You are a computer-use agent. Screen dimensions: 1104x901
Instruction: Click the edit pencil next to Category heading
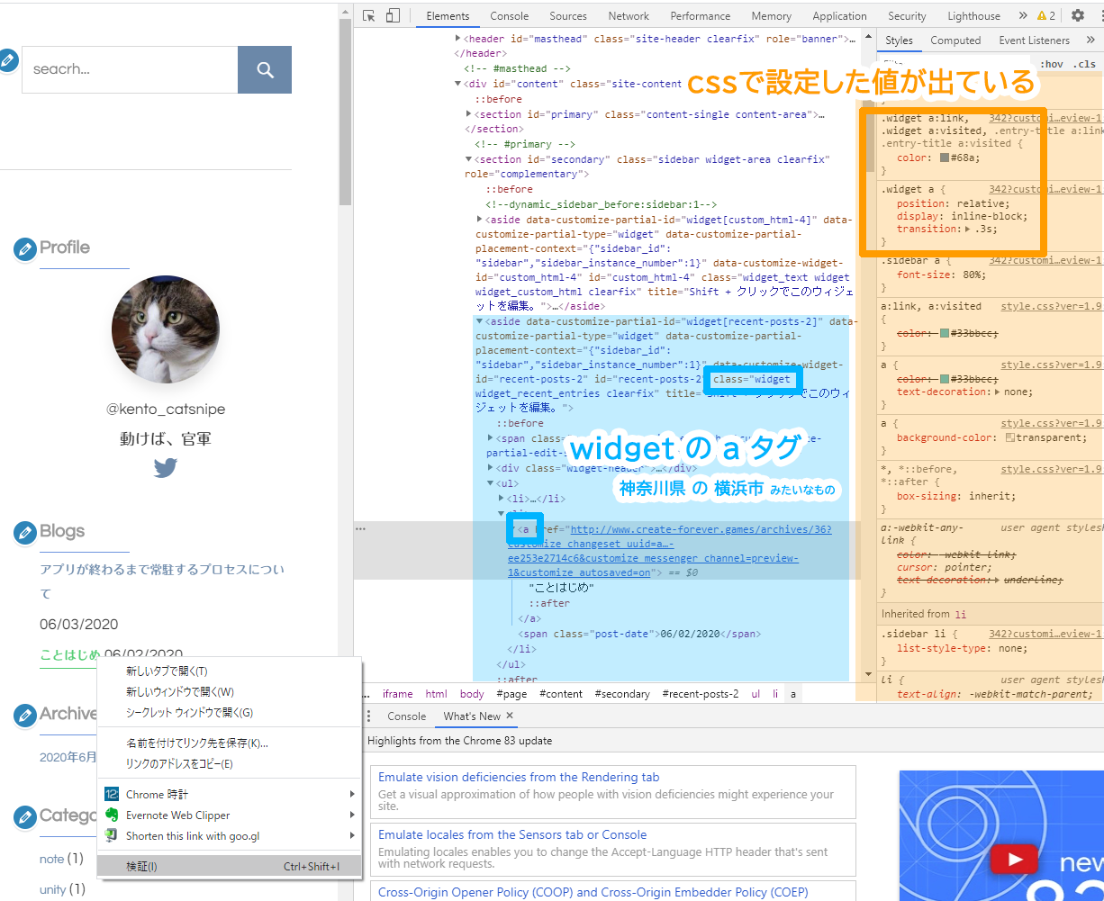tap(25, 817)
